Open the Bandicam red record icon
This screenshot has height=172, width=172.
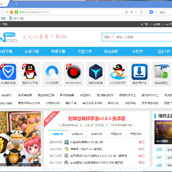click(x=74, y=72)
